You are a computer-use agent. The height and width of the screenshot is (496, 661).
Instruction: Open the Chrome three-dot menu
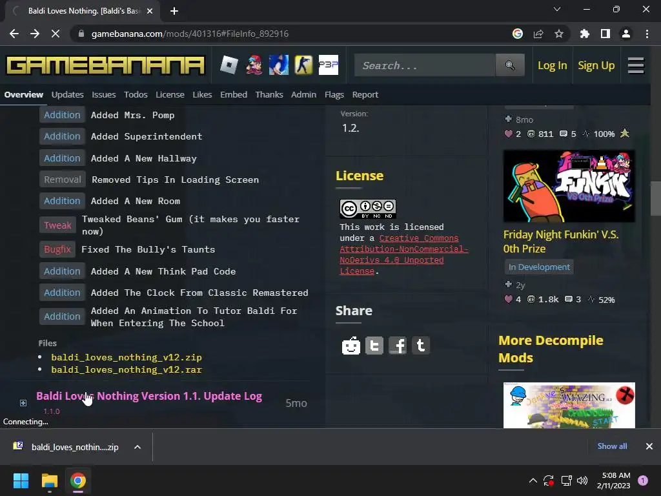(647, 34)
